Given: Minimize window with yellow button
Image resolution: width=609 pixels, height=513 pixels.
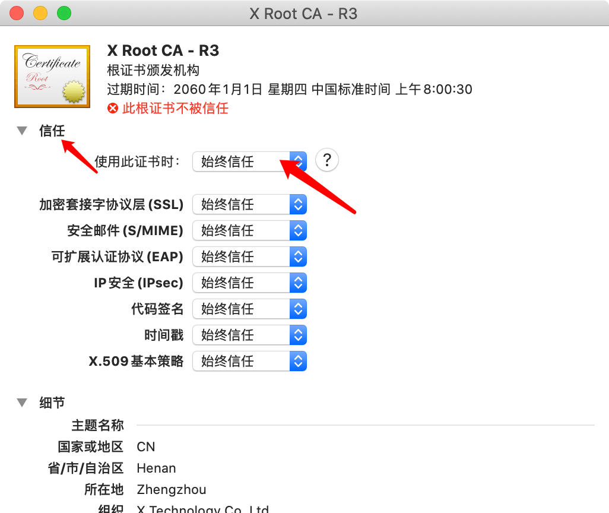Looking at the screenshot, I should [x=40, y=13].
